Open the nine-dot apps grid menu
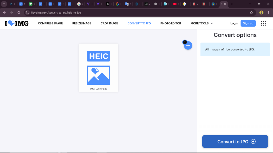This screenshot has height=153, width=273. coord(263,23)
